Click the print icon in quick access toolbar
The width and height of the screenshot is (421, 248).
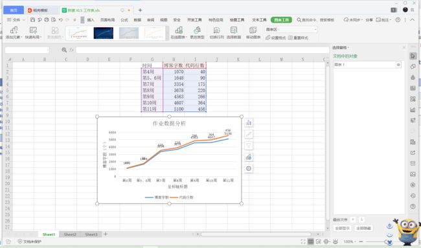coord(47,20)
